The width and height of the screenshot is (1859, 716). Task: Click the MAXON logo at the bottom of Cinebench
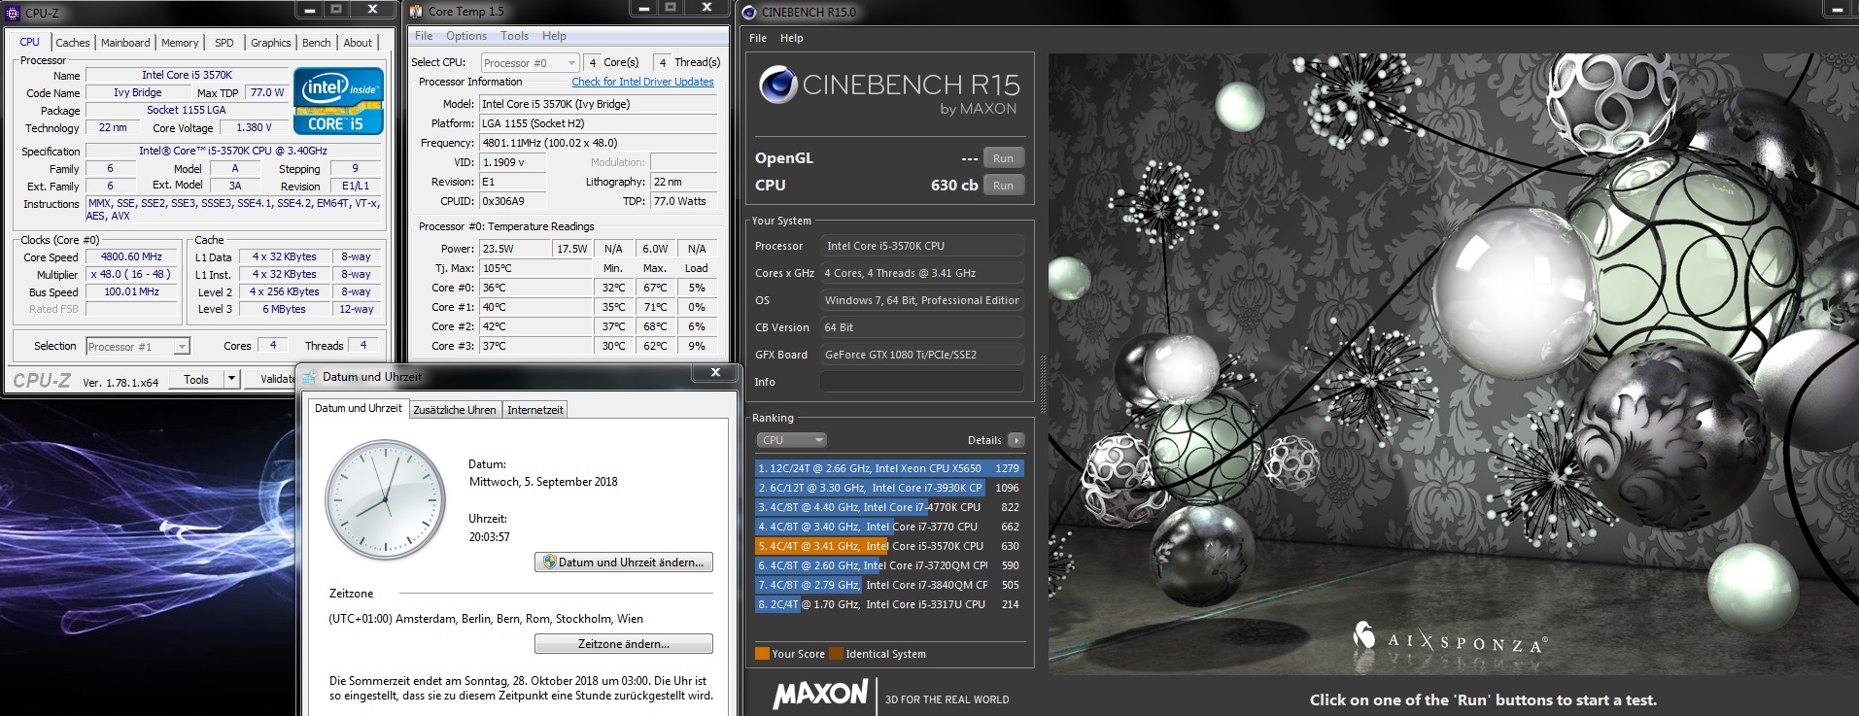pyautogui.click(x=820, y=694)
